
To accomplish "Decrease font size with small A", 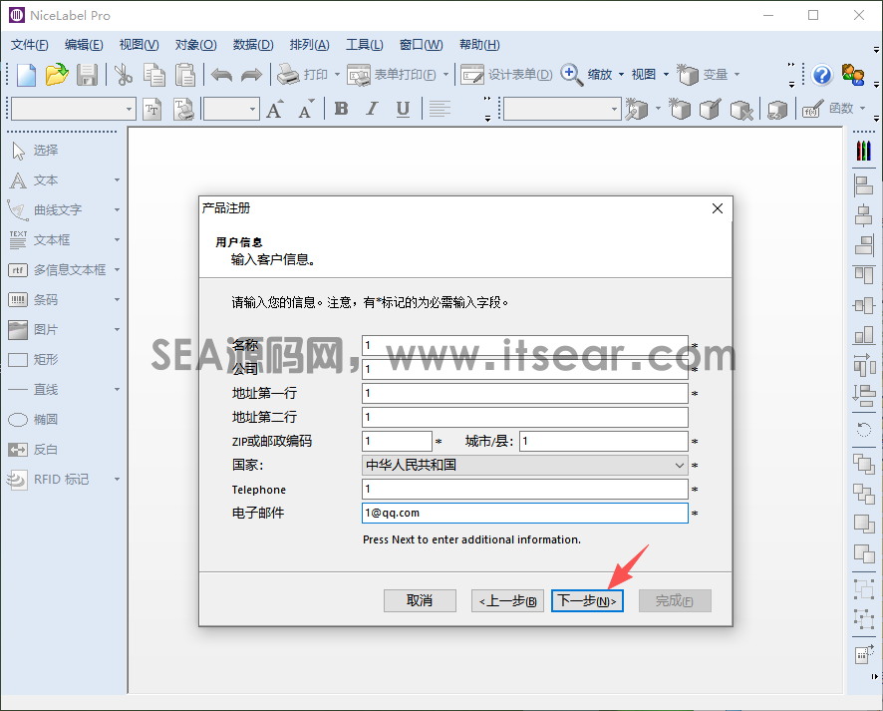I will click(x=306, y=109).
